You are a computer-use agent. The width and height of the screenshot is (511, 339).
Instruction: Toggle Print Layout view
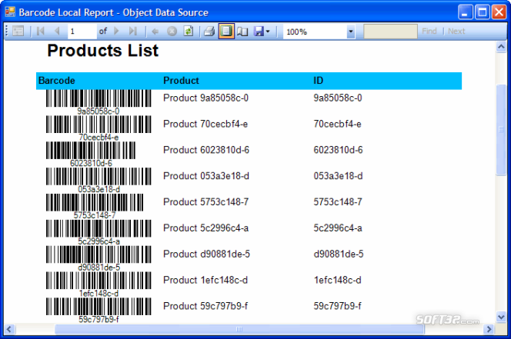(x=226, y=32)
